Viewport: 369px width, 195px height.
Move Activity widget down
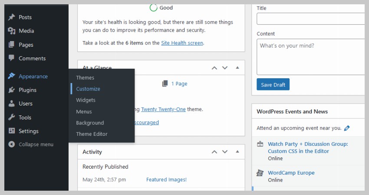coord(225,152)
